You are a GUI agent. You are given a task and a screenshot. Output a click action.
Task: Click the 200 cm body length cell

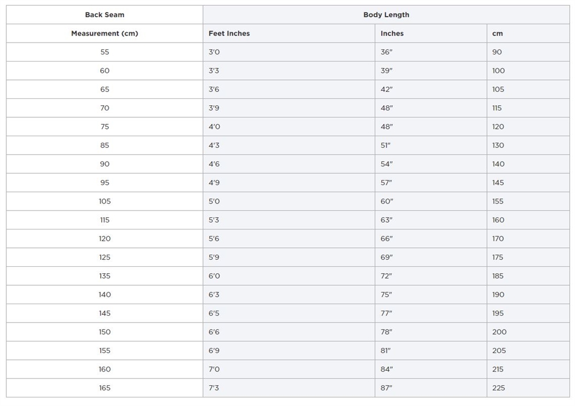pyautogui.click(x=499, y=332)
